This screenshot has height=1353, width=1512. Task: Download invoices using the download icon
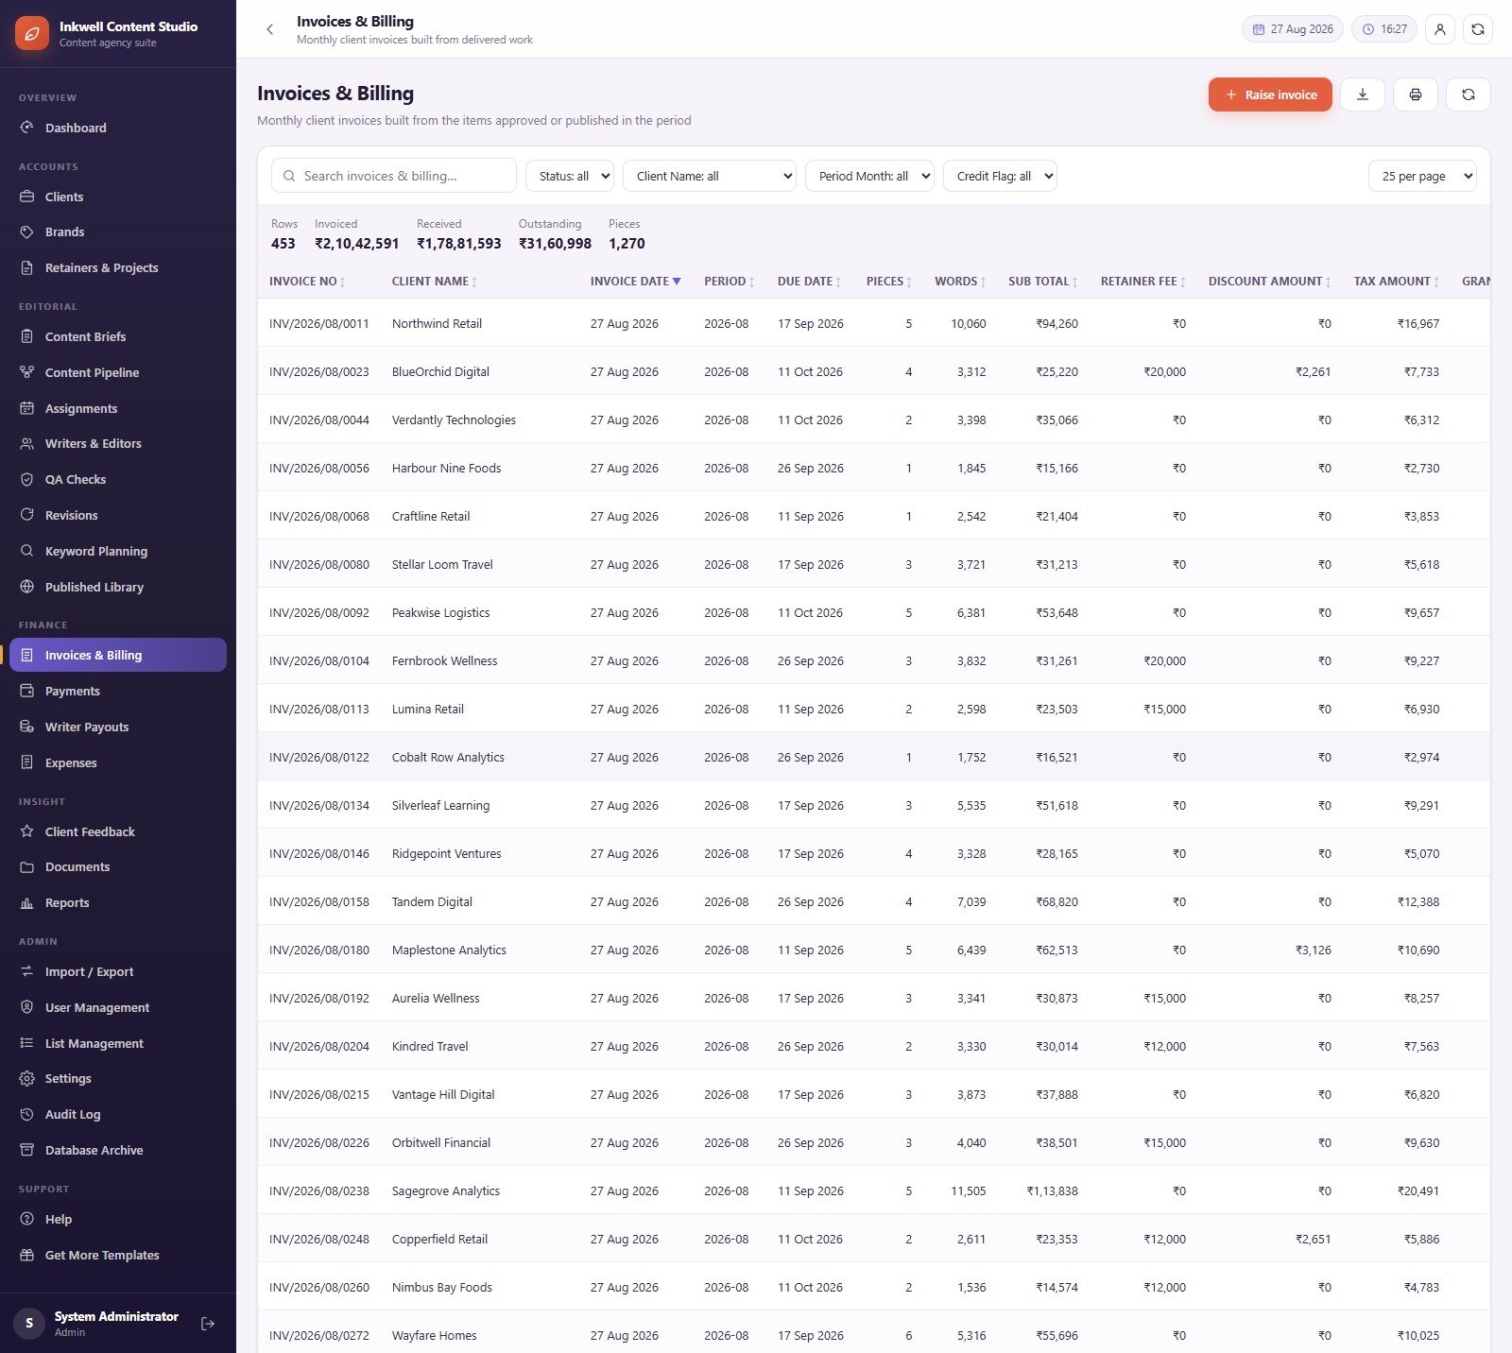coord(1363,94)
